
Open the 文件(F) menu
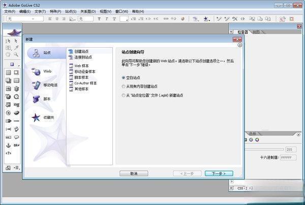[x=10, y=12]
